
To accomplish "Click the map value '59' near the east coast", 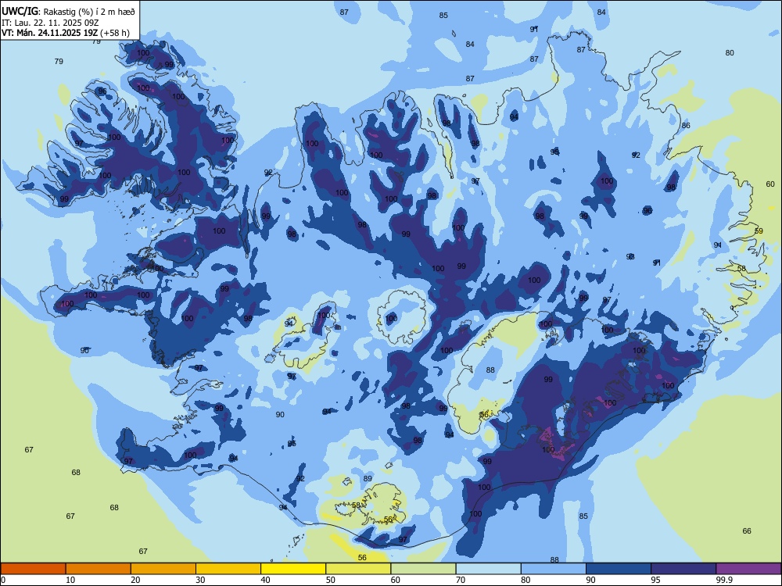I will [x=759, y=230].
